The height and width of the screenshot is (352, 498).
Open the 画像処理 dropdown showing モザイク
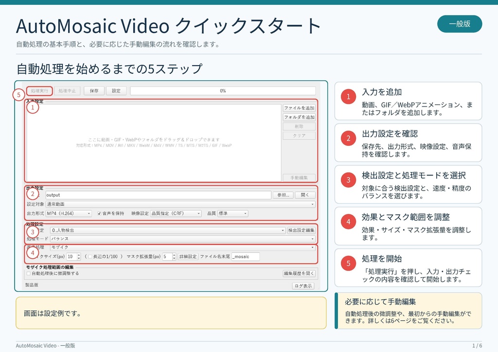pos(183,247)
